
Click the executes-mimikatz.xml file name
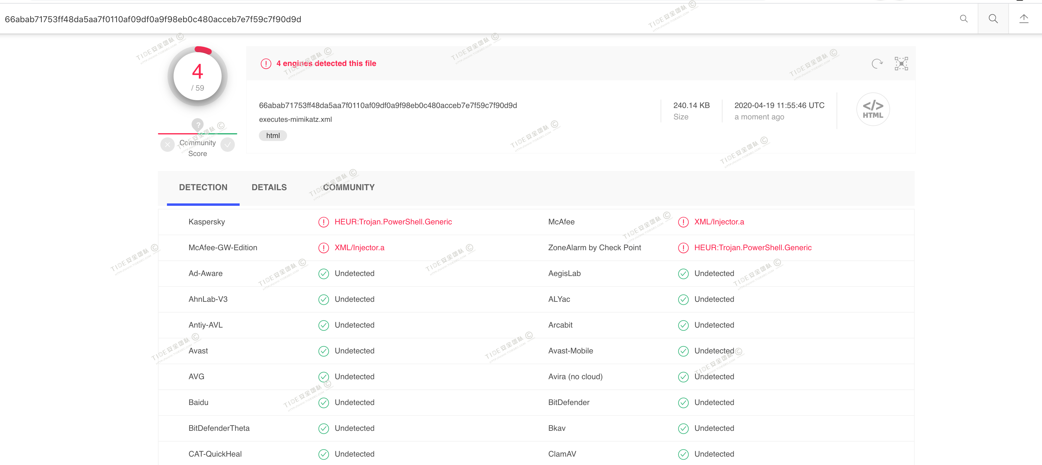point(295,120)
